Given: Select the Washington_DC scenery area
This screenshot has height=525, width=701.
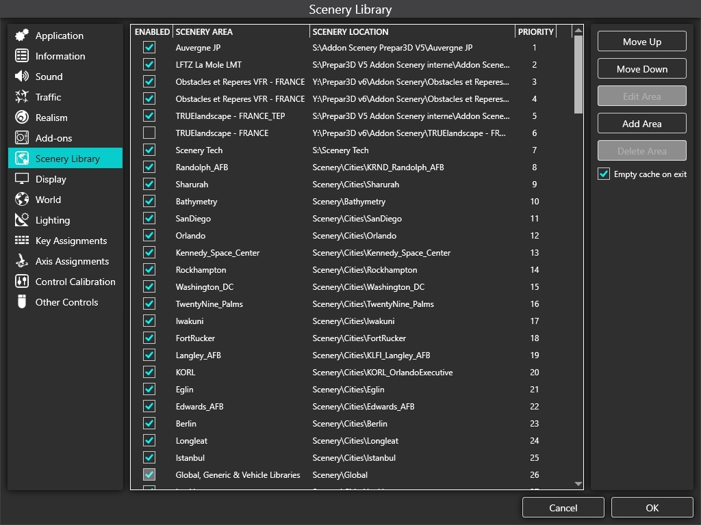Looking at the screenshot, I should click(x=351, y=286).
